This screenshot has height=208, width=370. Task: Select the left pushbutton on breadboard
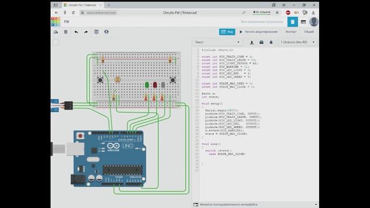pos(100,80)
